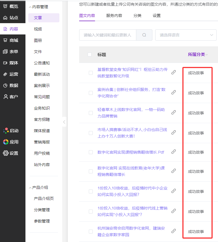Select checkbox for 数字化官网实现课程销售翻倍增长.Pdf
This screenshot has width=218, height=242.
(x=91, y=152)
